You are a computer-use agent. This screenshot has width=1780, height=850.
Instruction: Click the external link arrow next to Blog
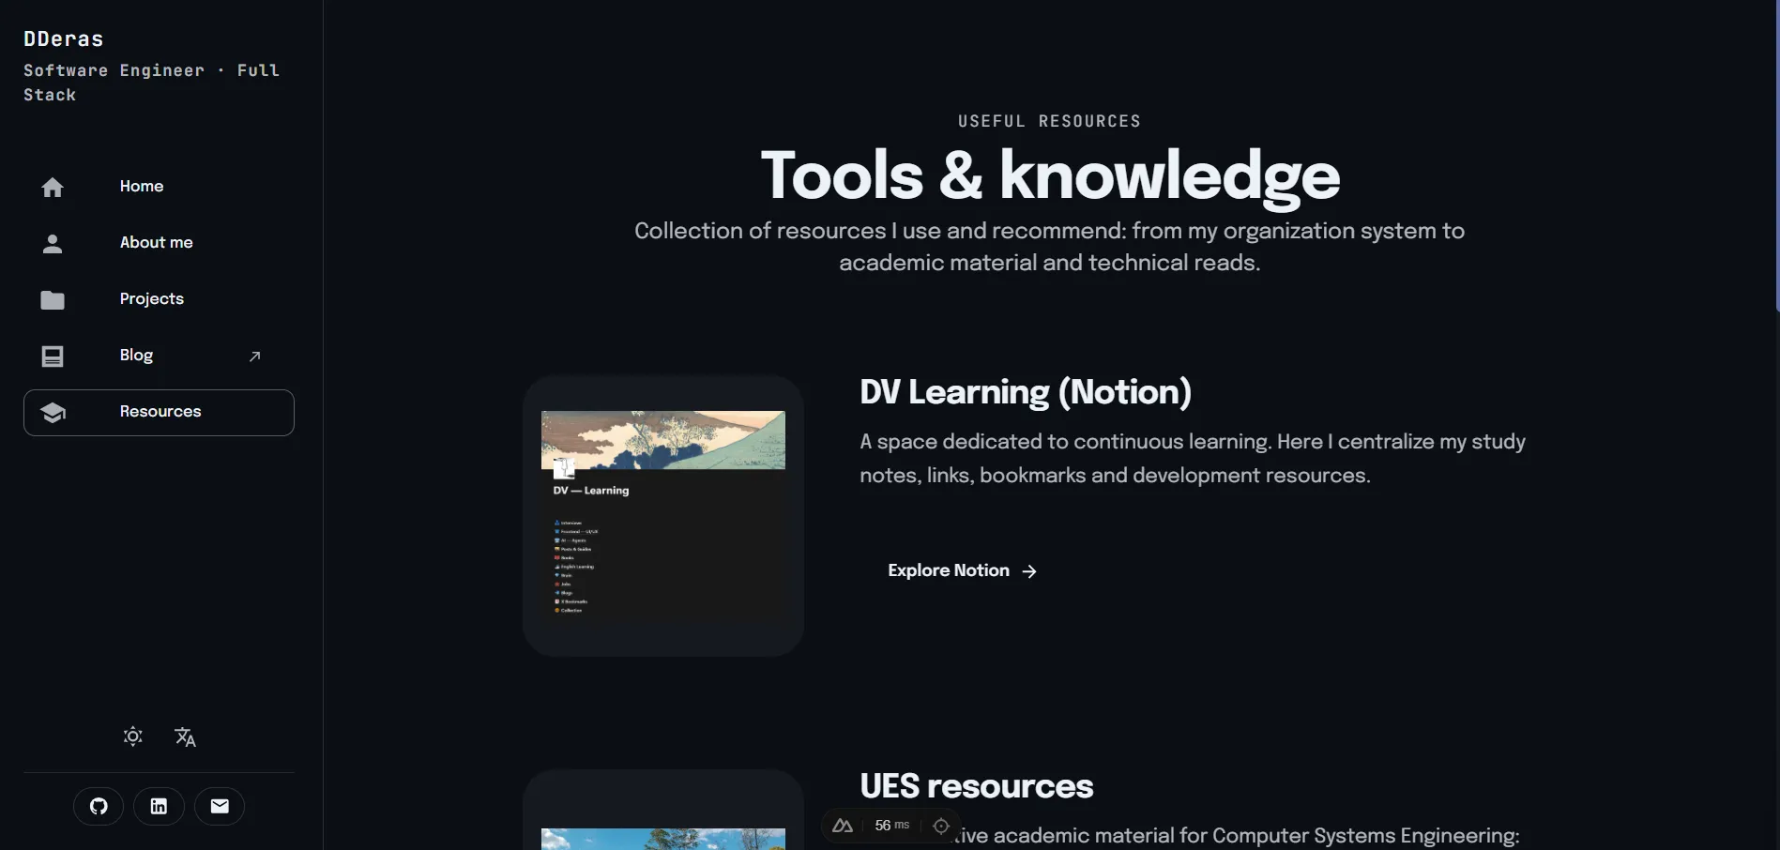254,356
